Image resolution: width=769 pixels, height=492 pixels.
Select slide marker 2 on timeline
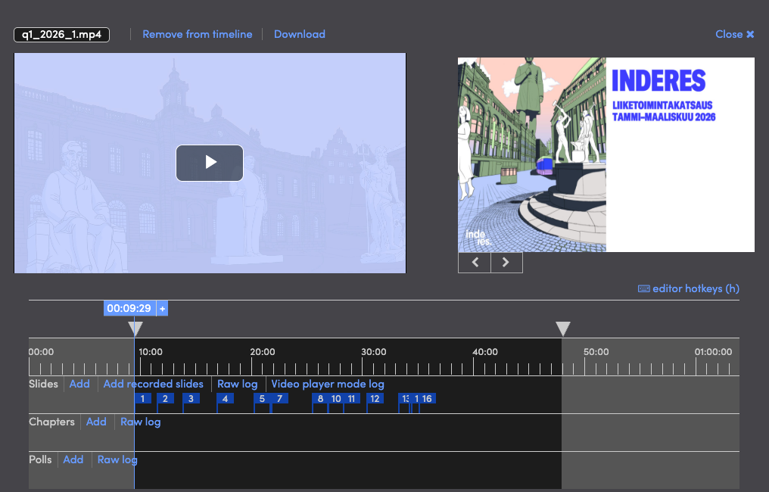(x=165, y=399)
